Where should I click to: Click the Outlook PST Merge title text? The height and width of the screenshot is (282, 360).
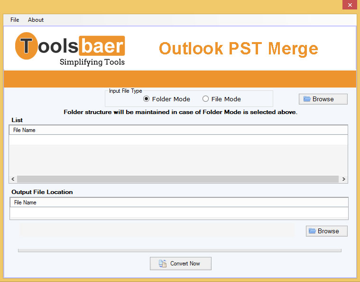tap(238, 48)
